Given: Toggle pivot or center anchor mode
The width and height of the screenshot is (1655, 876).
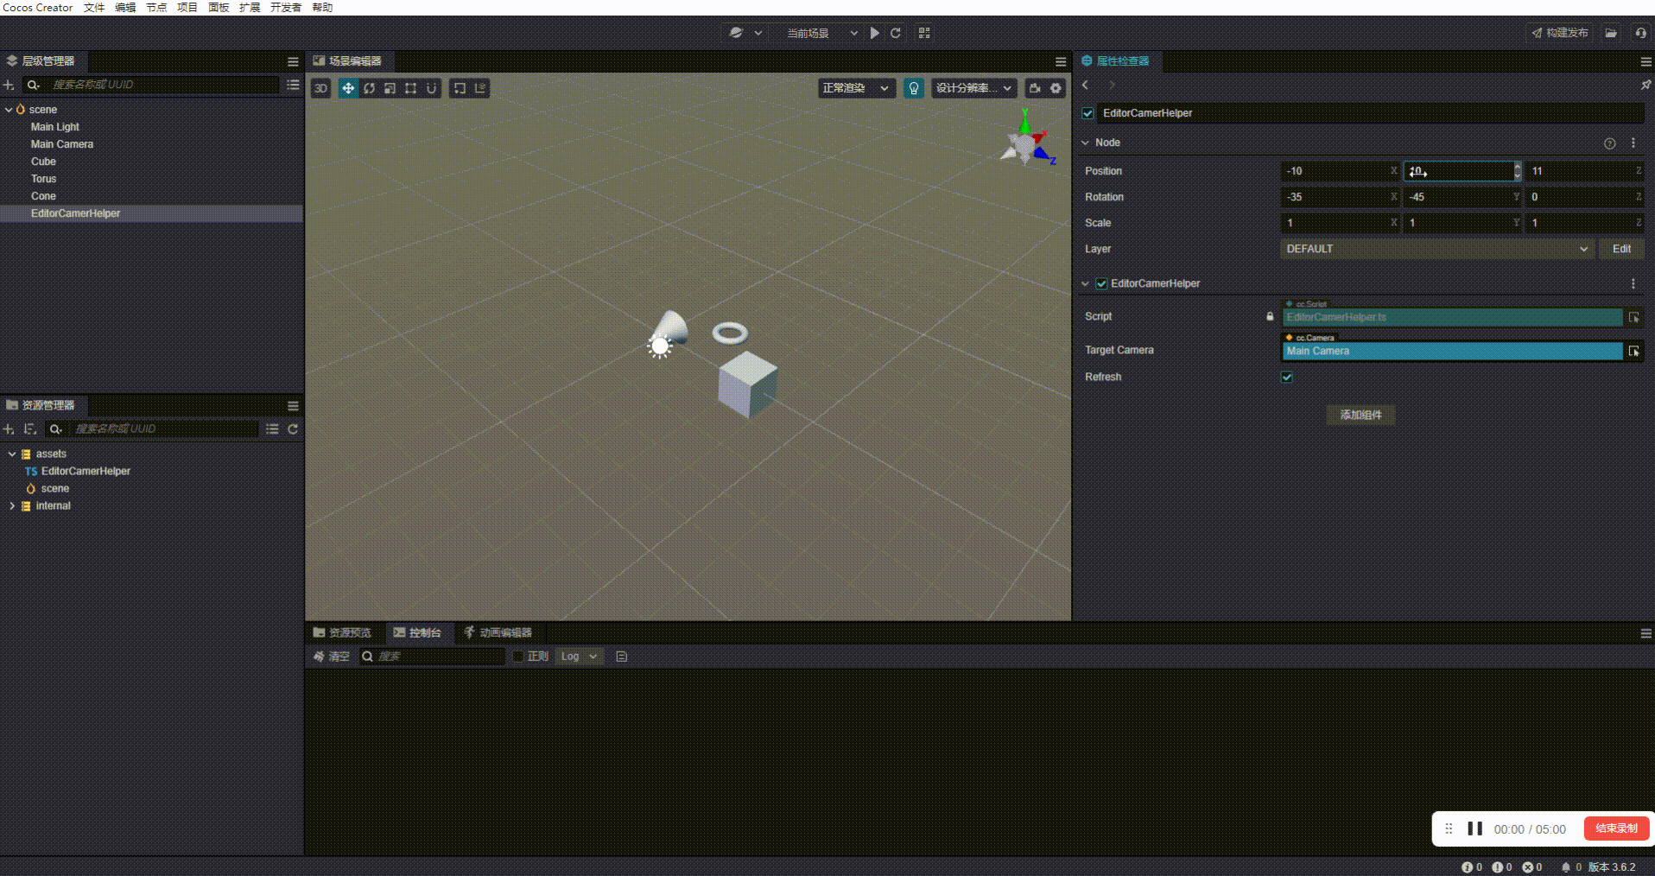Looking at the screenshot, I should click(x=460, y=88).
